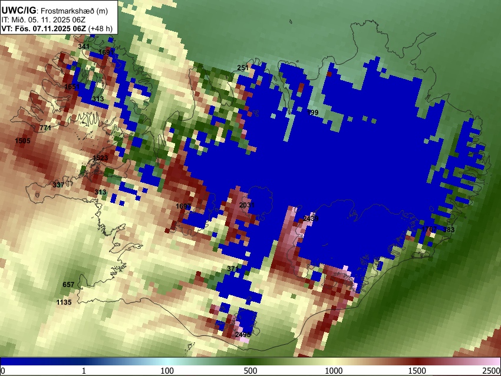Click the 1651 value label
This screenshot has height=376, width=501.
(72, 87)
